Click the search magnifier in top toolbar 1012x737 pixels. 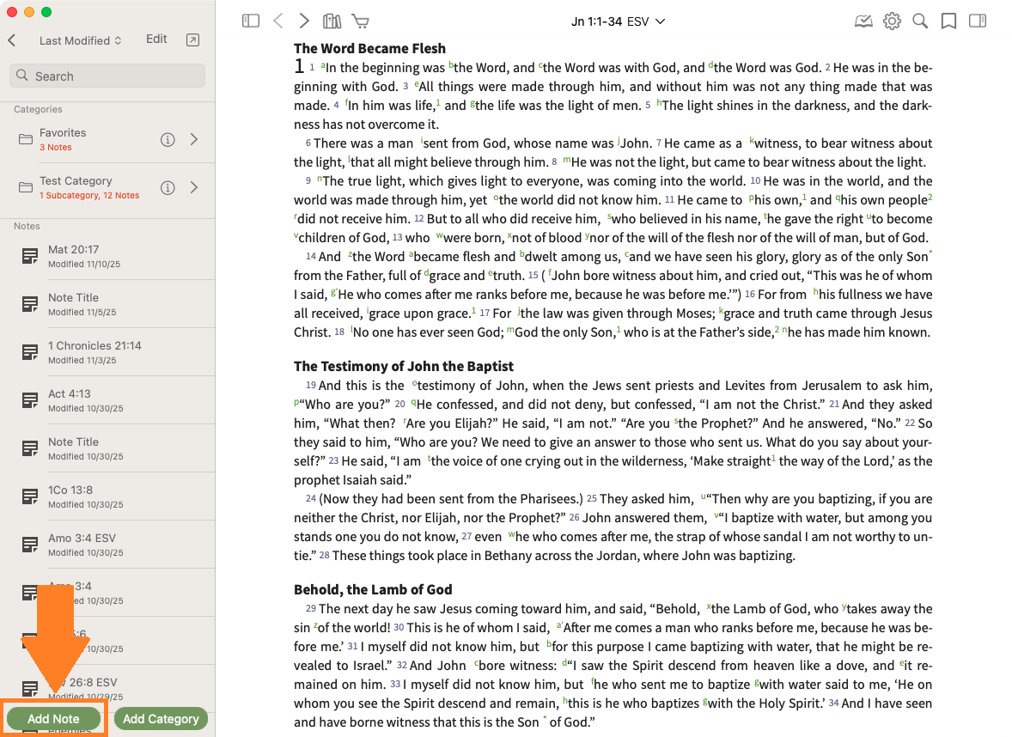[920, 21]
